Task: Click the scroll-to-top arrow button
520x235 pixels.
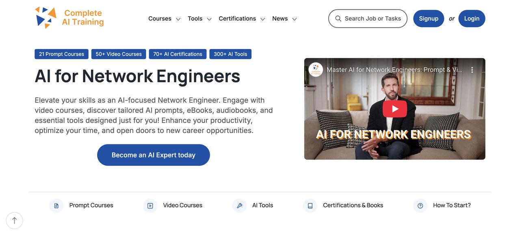Action: (x=15, y=220)
